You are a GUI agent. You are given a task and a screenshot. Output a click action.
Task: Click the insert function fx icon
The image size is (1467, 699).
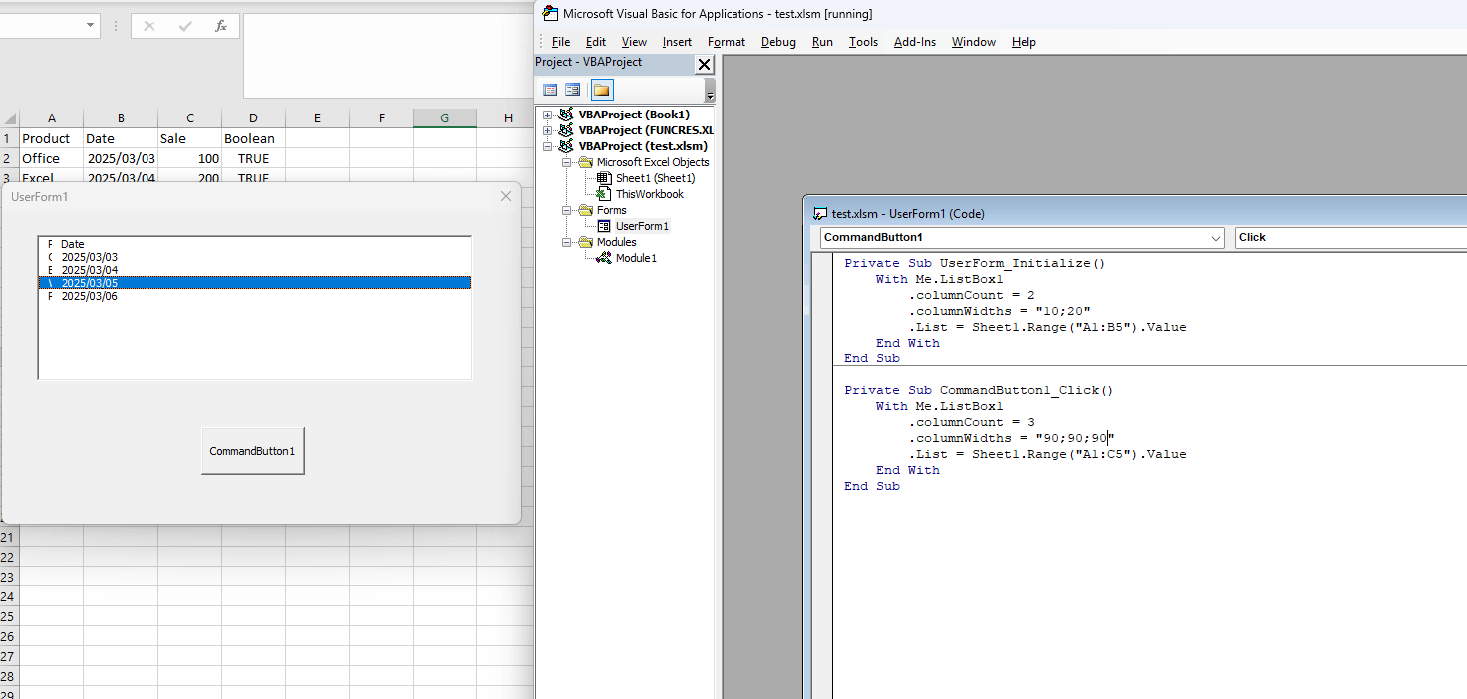[221, 26]
